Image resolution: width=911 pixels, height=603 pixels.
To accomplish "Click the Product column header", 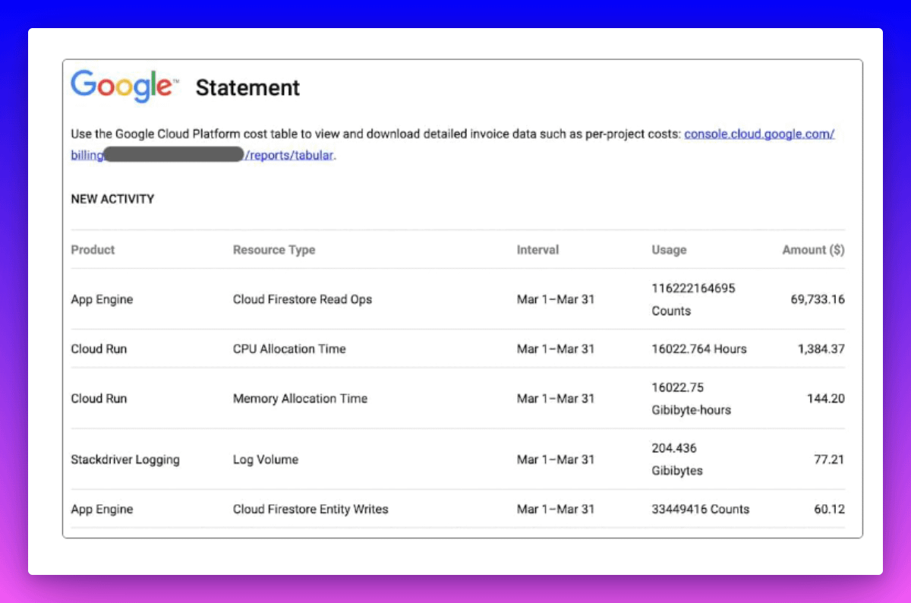I will (93, 250).
